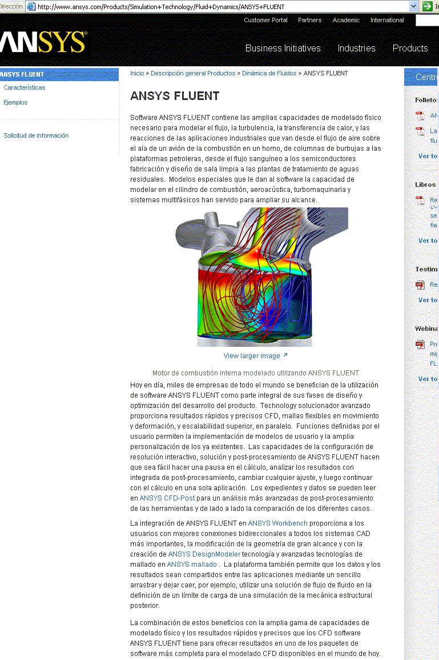Select the ANSYS FLUENT sidebar header

tap(59, 74)
